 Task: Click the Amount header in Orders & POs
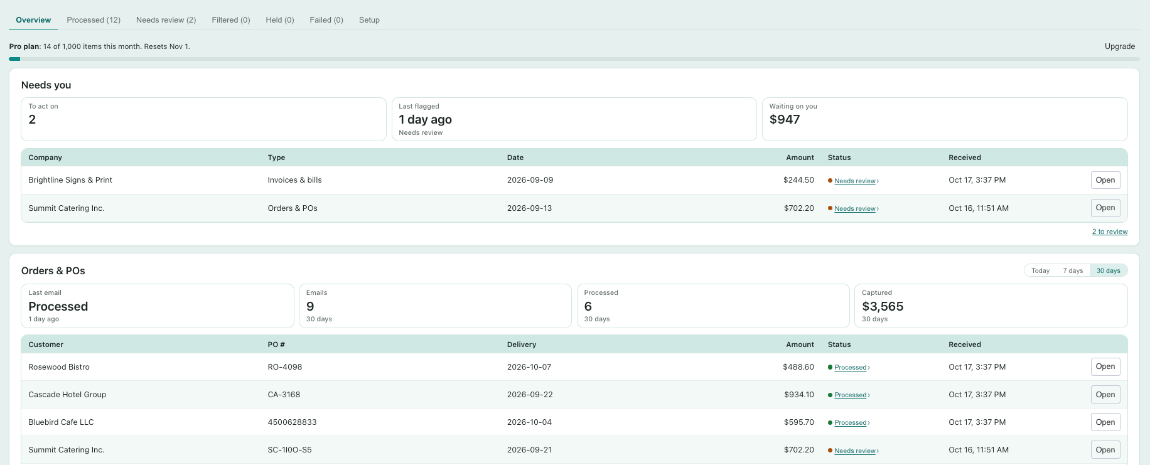click(x=800, y=345)
